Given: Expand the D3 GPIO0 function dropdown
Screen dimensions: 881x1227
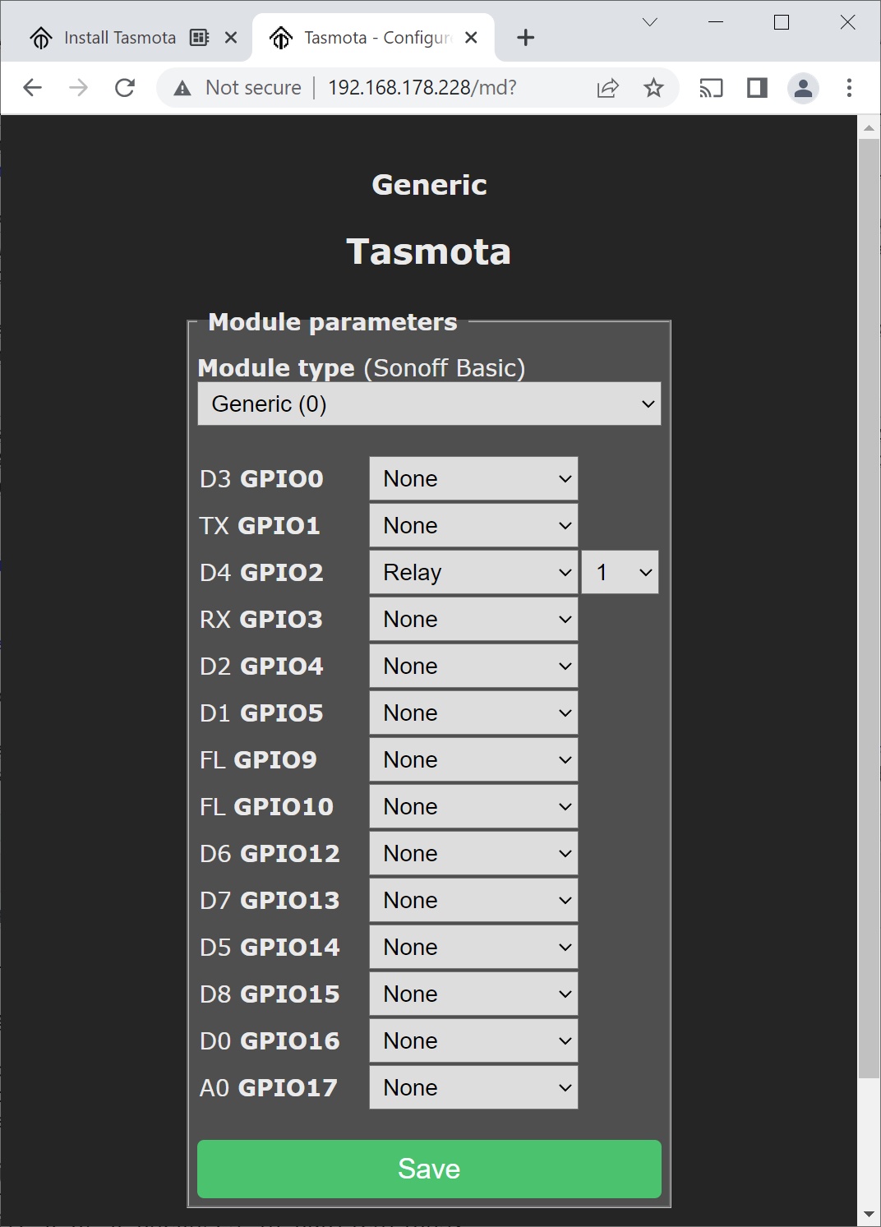Looking at the screenshot, I should click(473, 478).
